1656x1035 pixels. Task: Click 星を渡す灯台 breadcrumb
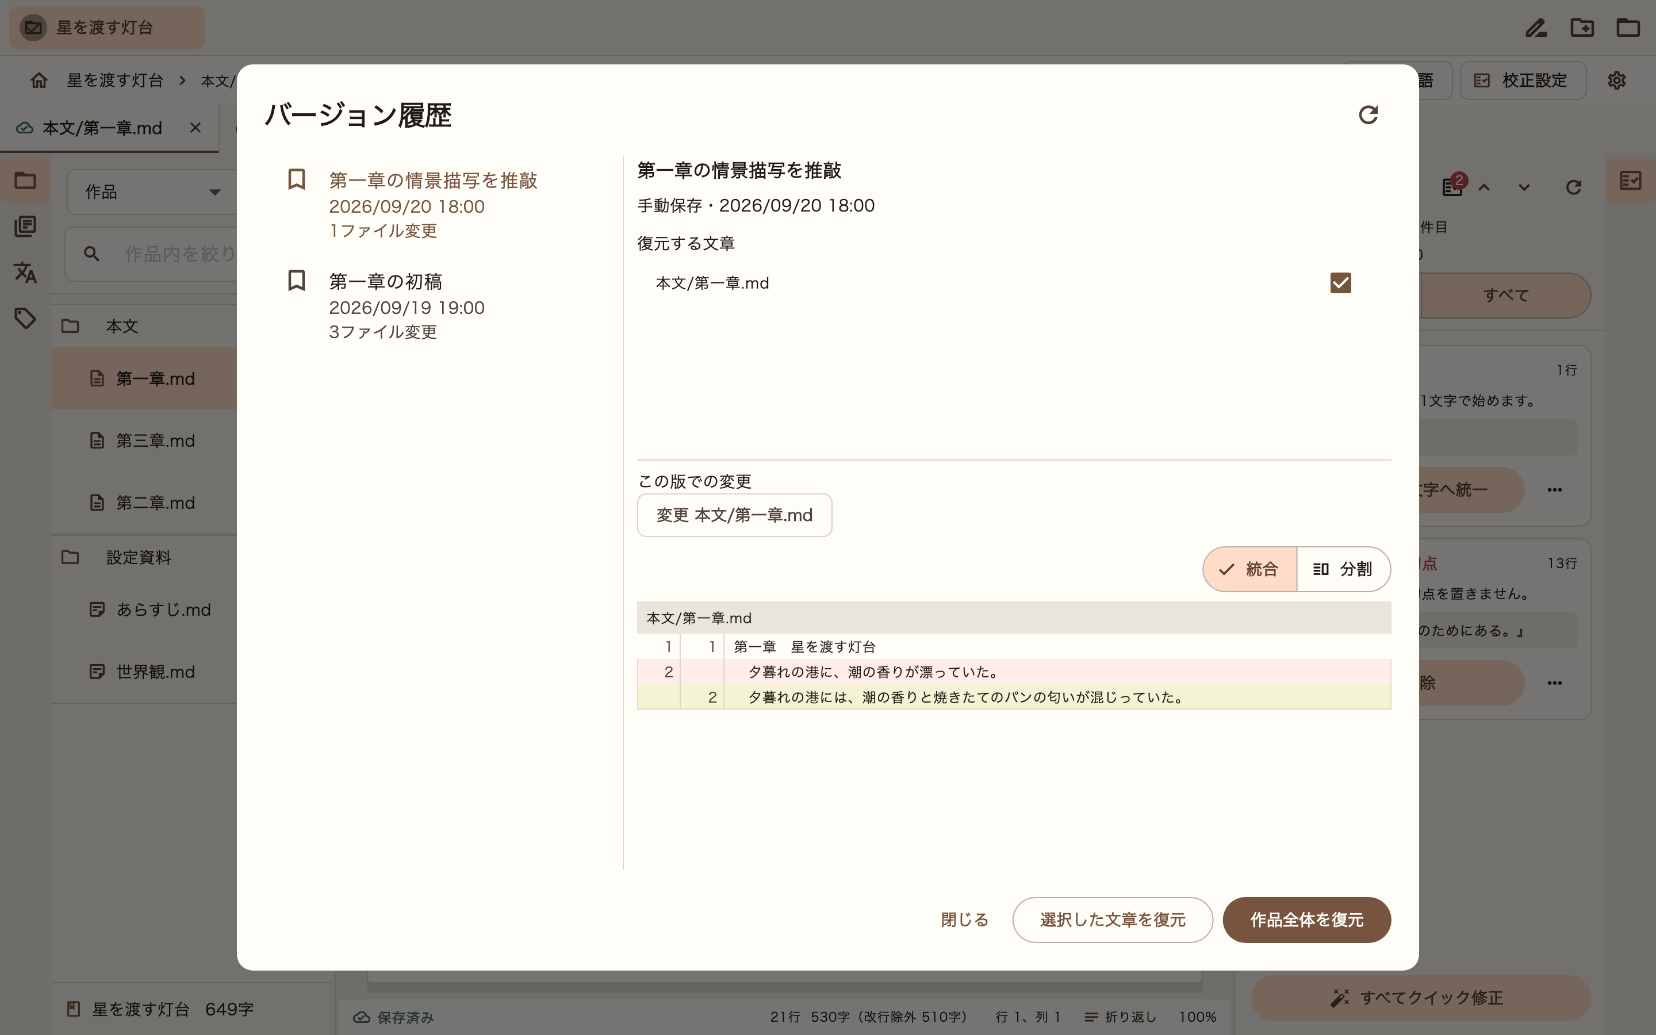click(115, 80)
